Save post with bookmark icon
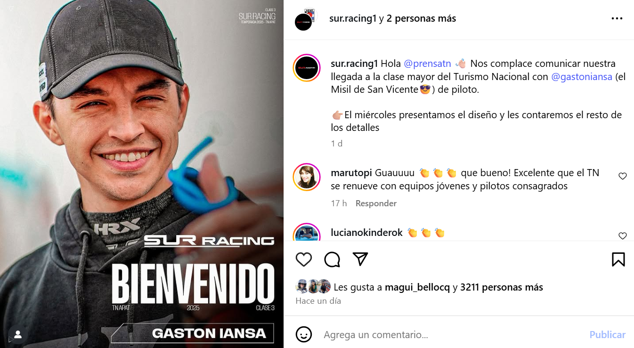This screenshot has height=348, width=634. [618, 259]
